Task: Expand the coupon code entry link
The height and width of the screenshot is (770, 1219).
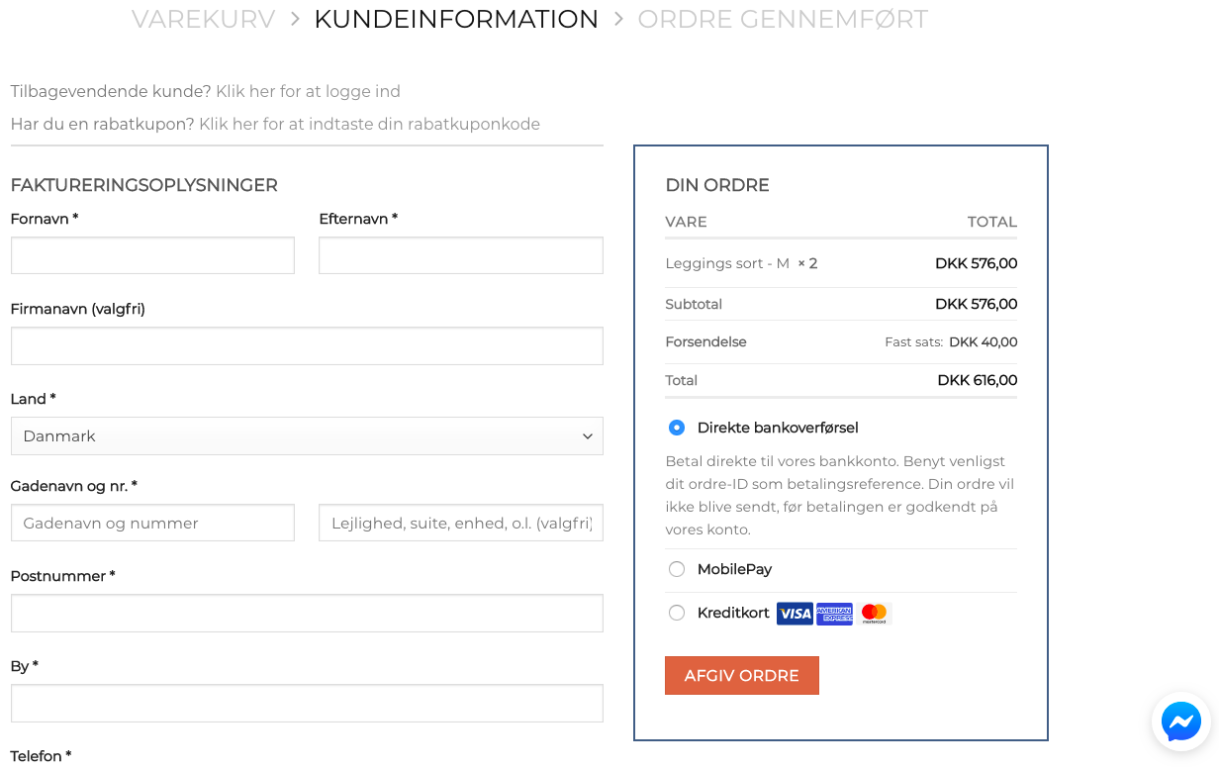Action: point(369,125)
